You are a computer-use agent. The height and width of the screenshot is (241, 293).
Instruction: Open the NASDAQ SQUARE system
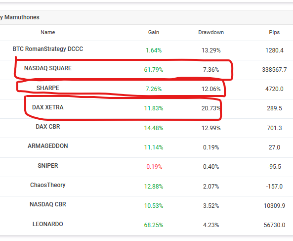[x=48, y=68]
